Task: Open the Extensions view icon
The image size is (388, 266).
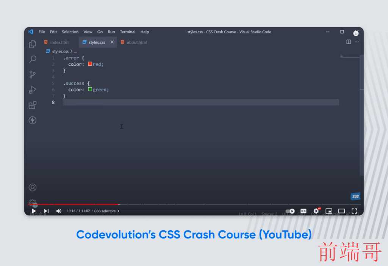Action: coord(33,105)
